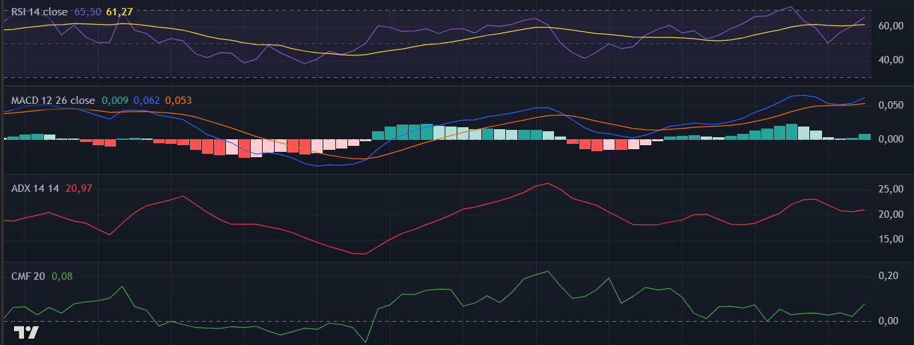Click the 25,00 ADX axis label
This screenshot has width=914, height=345.
(x=891, y=190)
